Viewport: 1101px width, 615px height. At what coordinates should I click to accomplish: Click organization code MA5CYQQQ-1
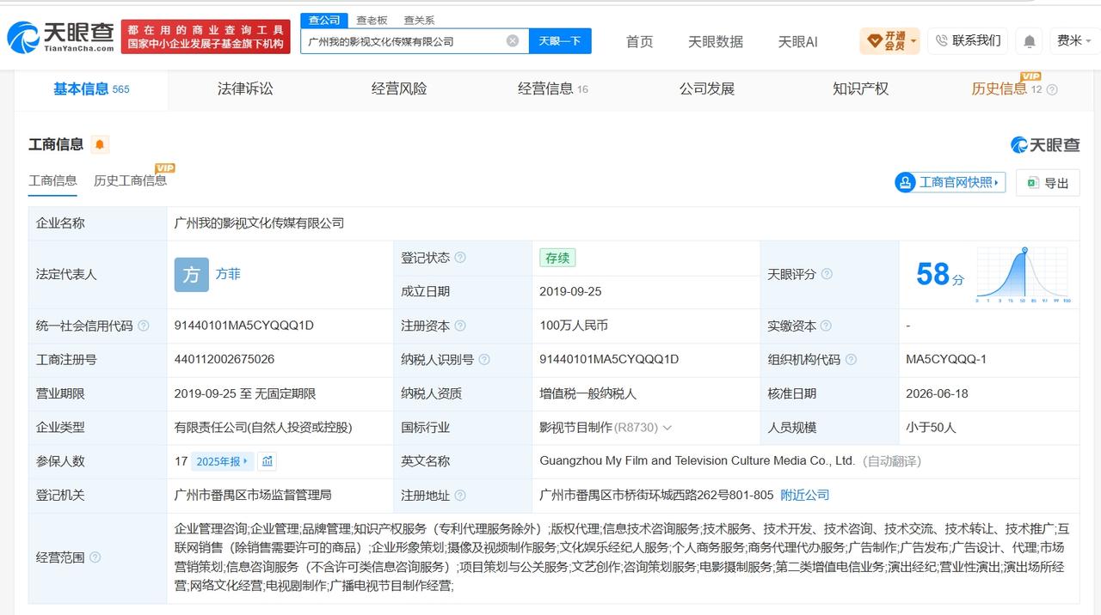[x=946, y=359]
